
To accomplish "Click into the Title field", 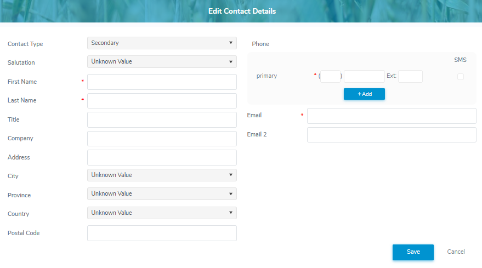I will (162, 120).
